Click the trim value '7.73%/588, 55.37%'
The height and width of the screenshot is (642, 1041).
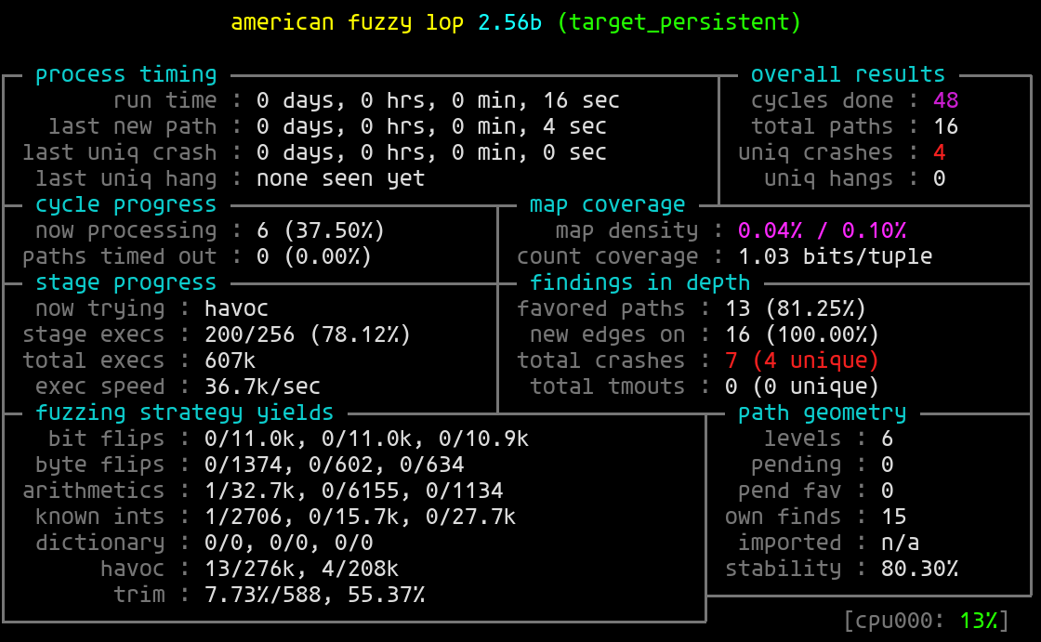pyautogui.click(x=315, y=595)
